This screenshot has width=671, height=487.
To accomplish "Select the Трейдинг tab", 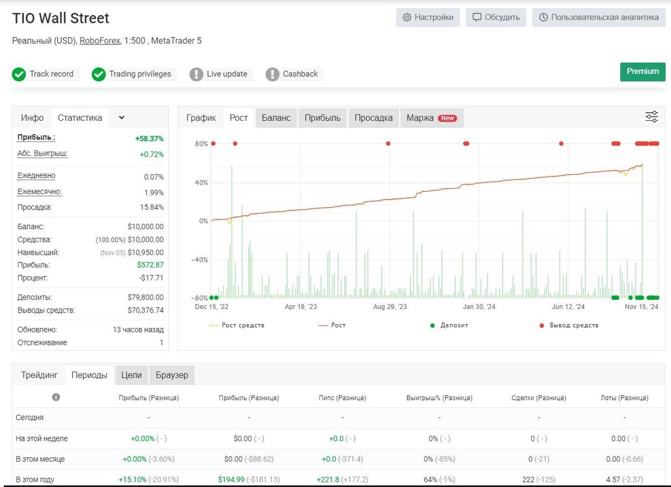I will pyautogui.click(x=40, y=375).
